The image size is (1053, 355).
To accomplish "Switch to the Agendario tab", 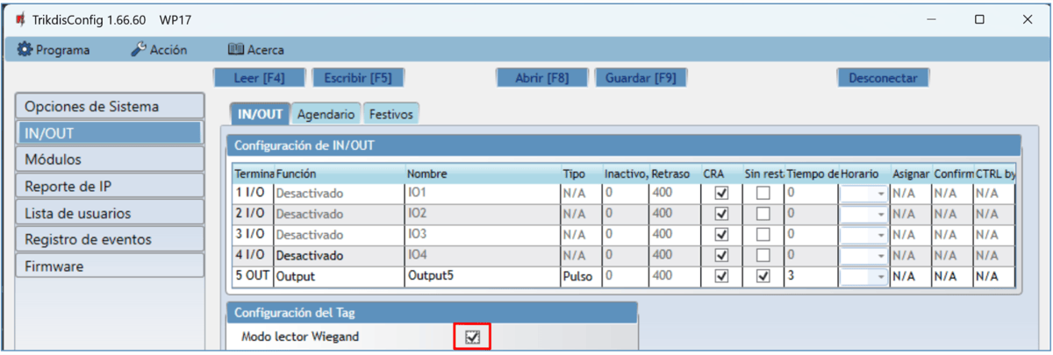I will click(x=326, y=114).
